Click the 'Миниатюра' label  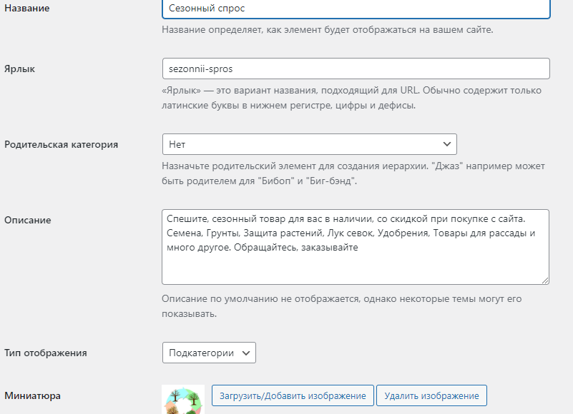coord(32,395)
